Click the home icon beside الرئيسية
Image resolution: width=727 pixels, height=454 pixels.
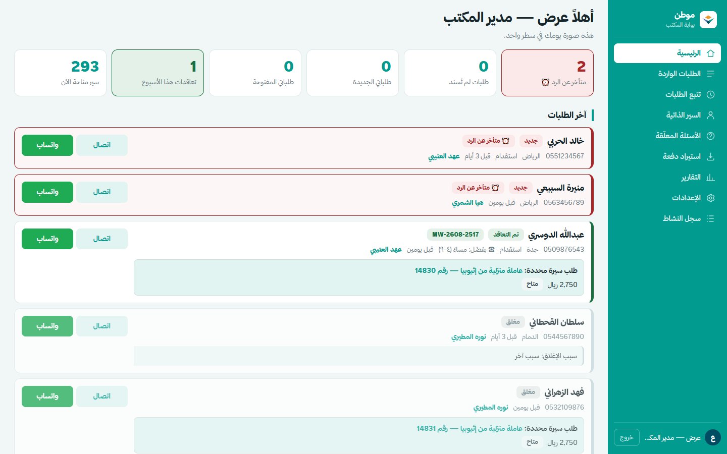[x=711, y=53]
